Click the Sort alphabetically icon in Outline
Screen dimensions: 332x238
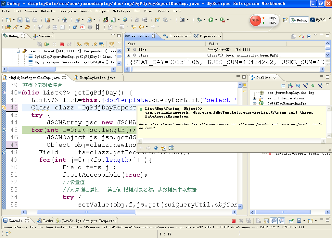click(291, 86)
